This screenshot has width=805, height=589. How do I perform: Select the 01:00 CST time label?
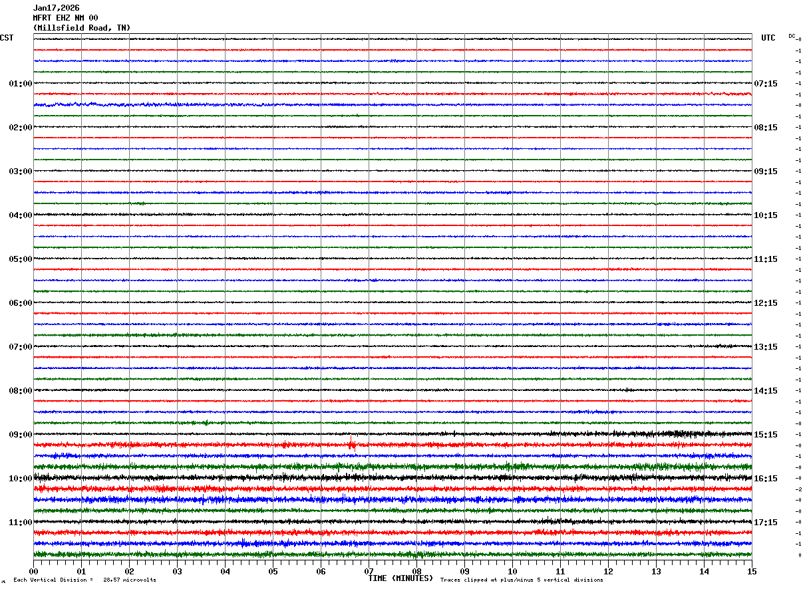[21, 84]
